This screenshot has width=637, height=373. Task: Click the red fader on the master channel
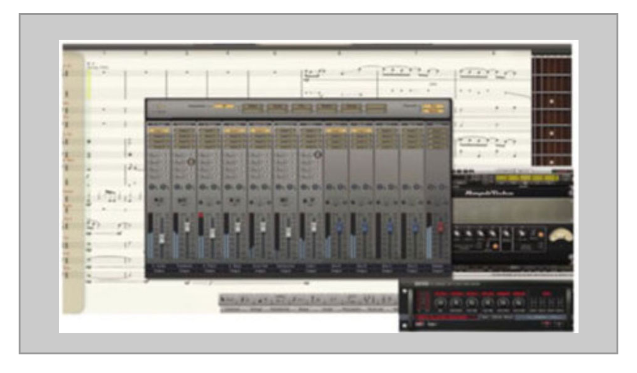click(x=440, y=228)
